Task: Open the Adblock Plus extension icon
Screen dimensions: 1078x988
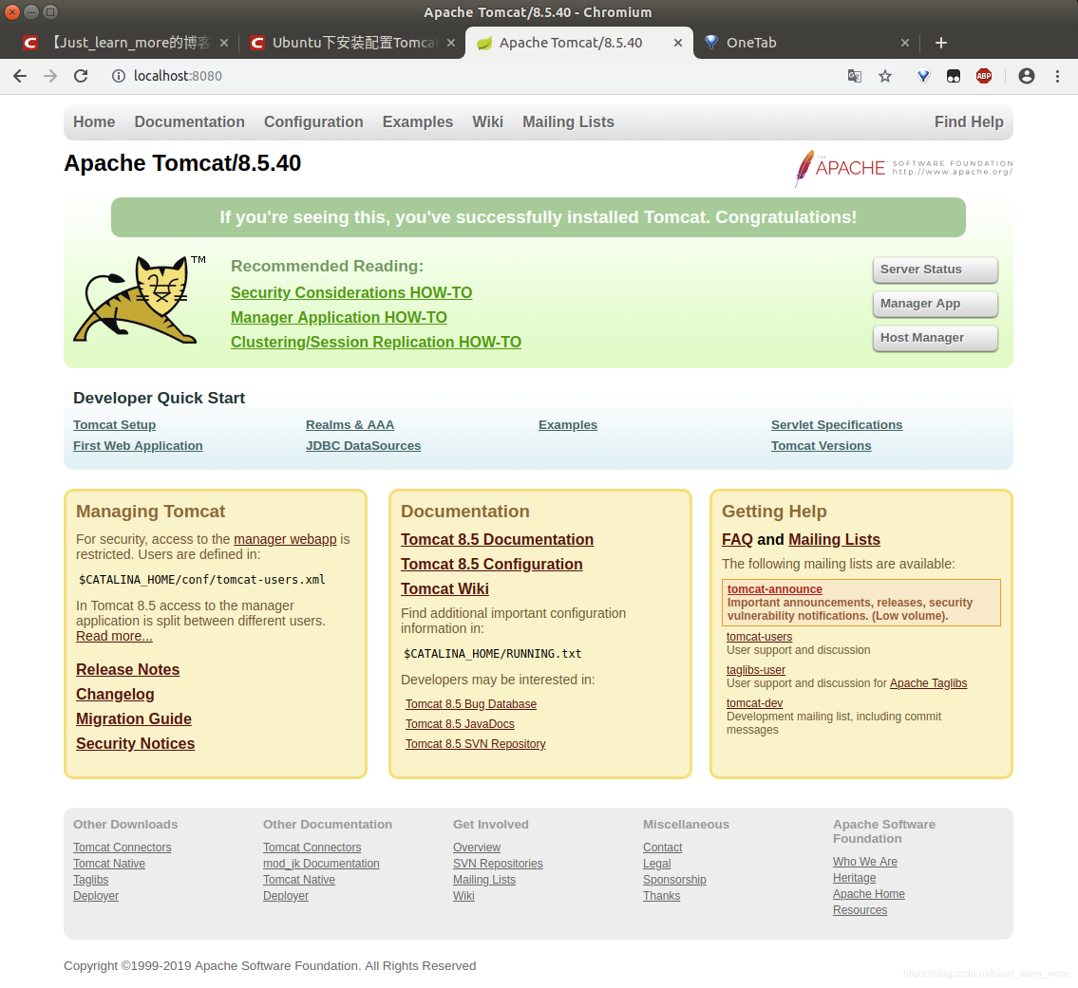Action: [x=984, y=76]
